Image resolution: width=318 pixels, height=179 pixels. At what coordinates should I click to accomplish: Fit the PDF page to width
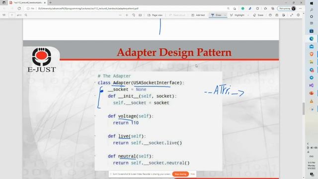140,15
